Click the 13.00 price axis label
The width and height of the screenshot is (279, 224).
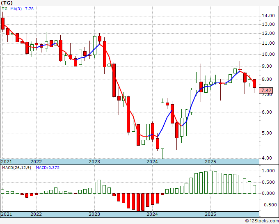click(268, 24)
